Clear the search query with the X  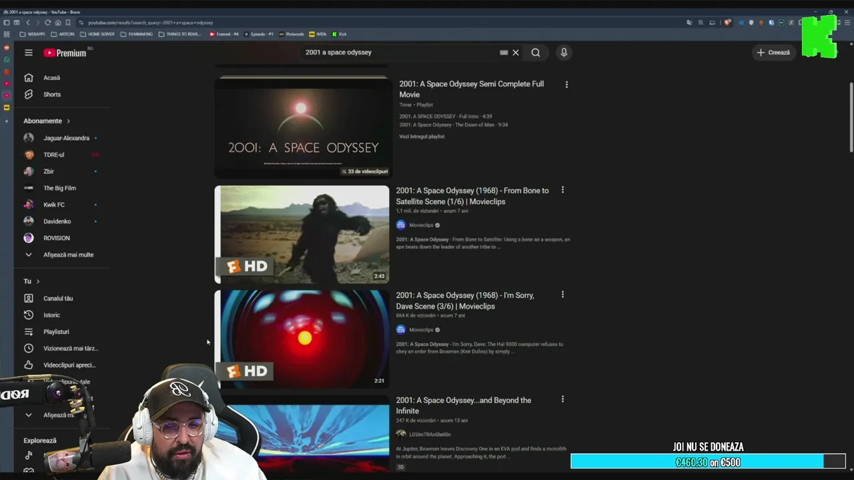point(516,53)
